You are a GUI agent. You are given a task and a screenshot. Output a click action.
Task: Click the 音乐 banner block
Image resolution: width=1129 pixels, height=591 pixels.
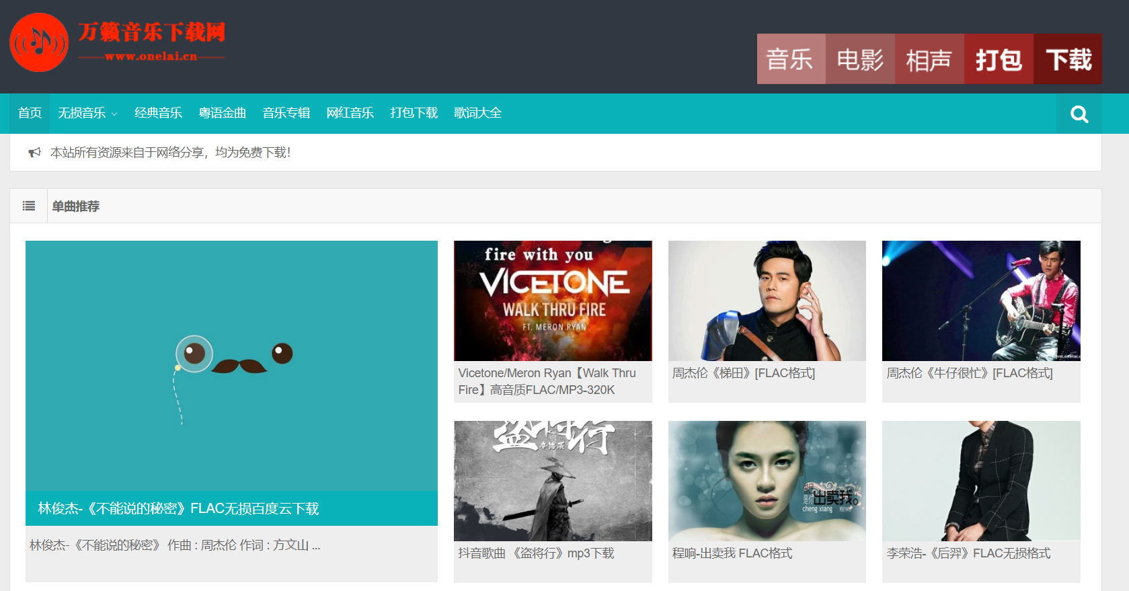point(791,59)
